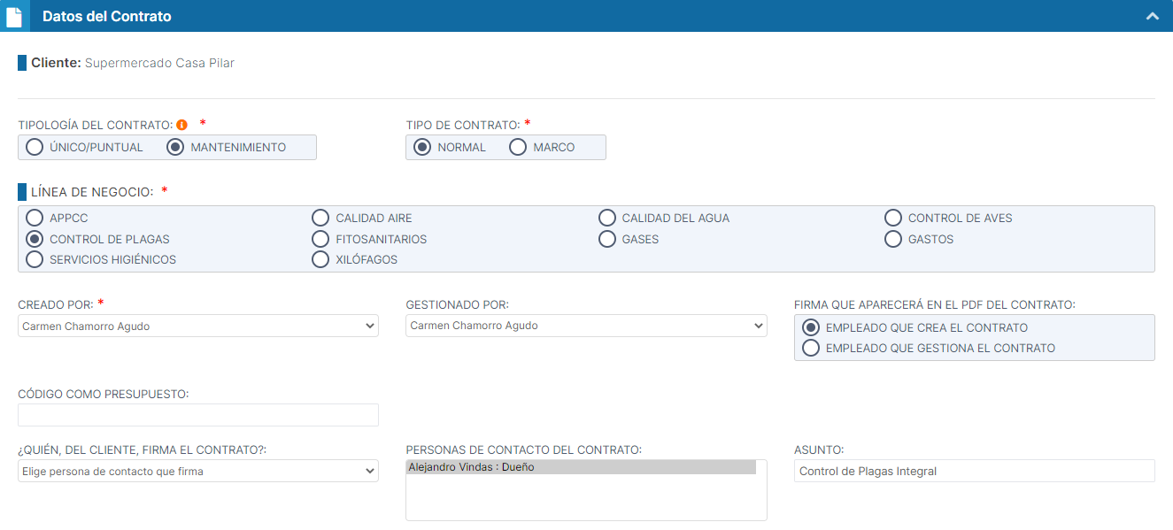Select APPCC as business line

click(x=35, y=218)
